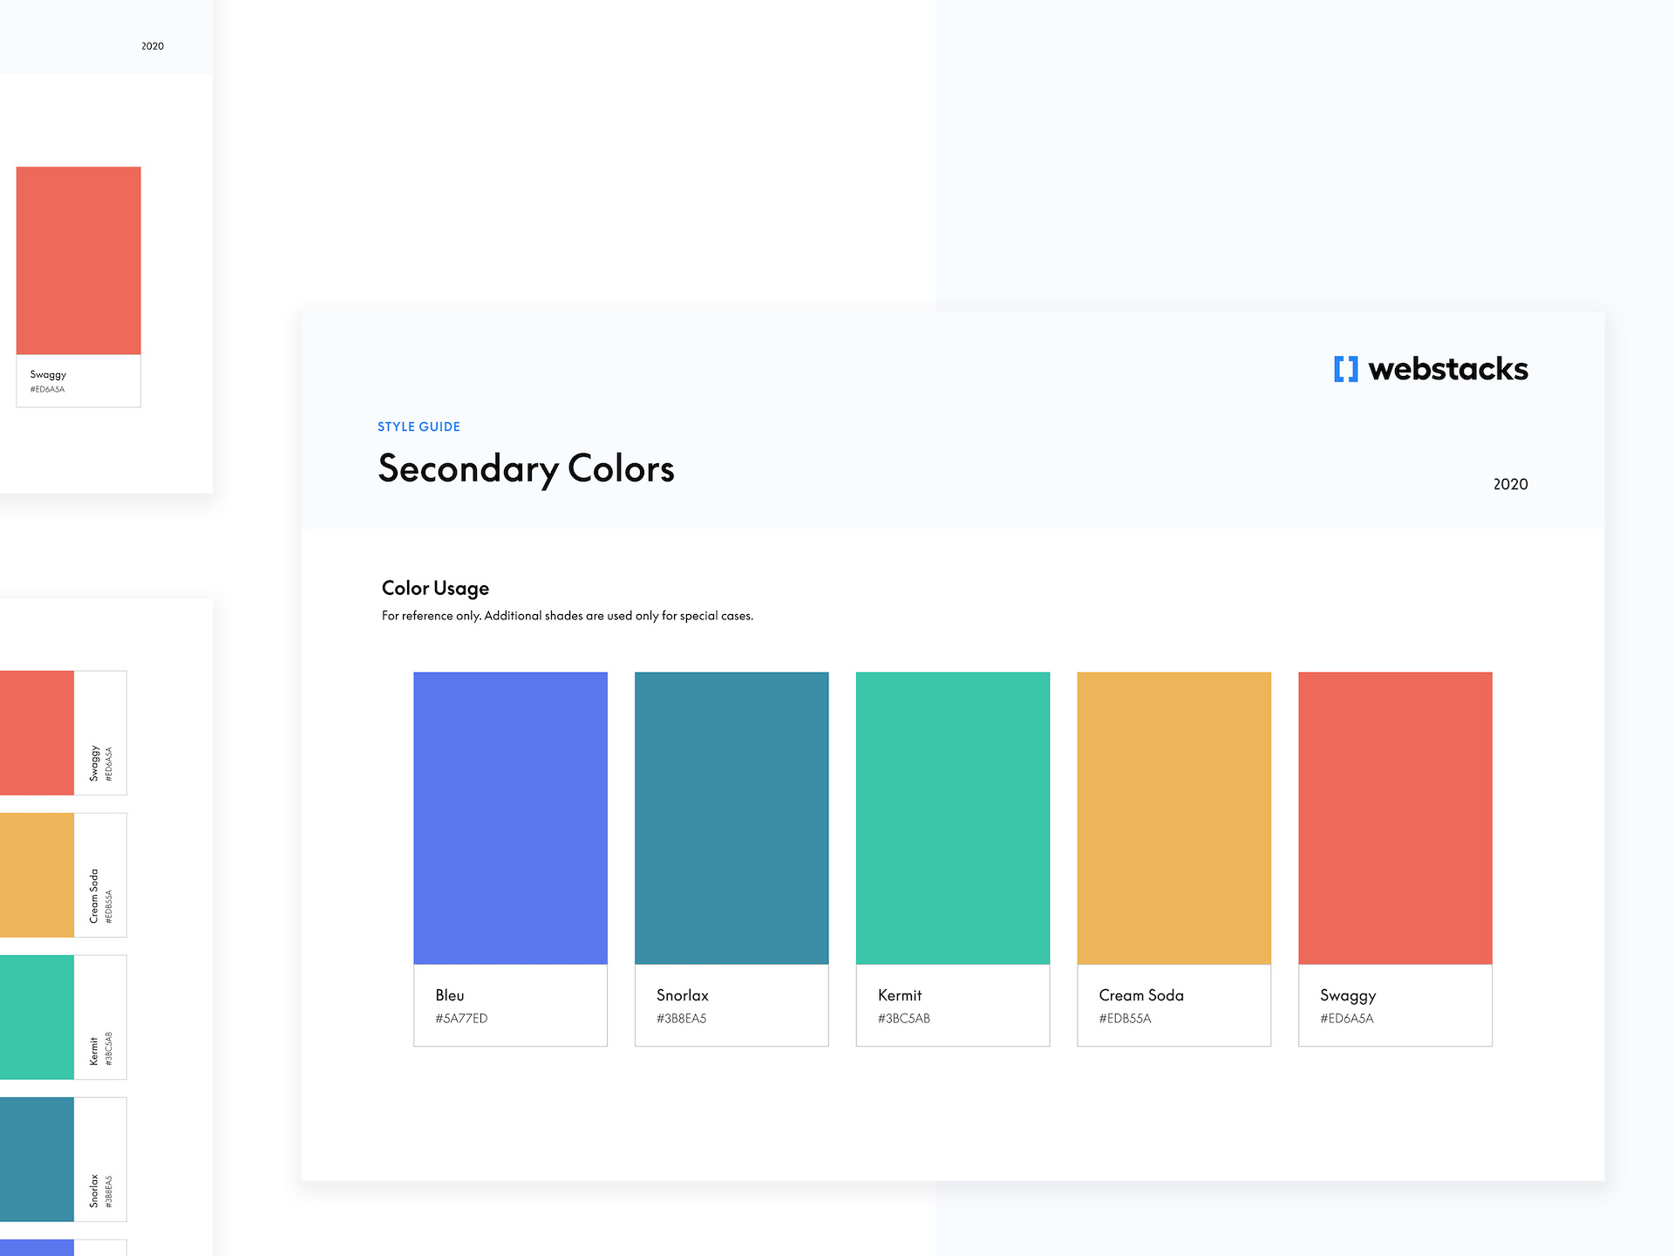Image resolution: width=1674 pixels, height=1256 pixels.
Task: Open the STYLE GUIDE label link
Action: click(418, 427)
